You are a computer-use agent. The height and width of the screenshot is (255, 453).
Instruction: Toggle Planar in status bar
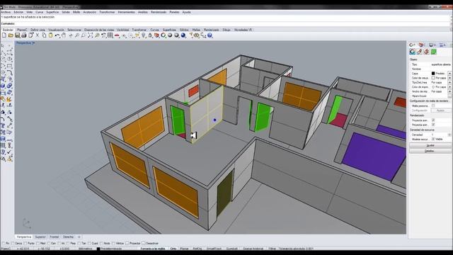[184, 249]
